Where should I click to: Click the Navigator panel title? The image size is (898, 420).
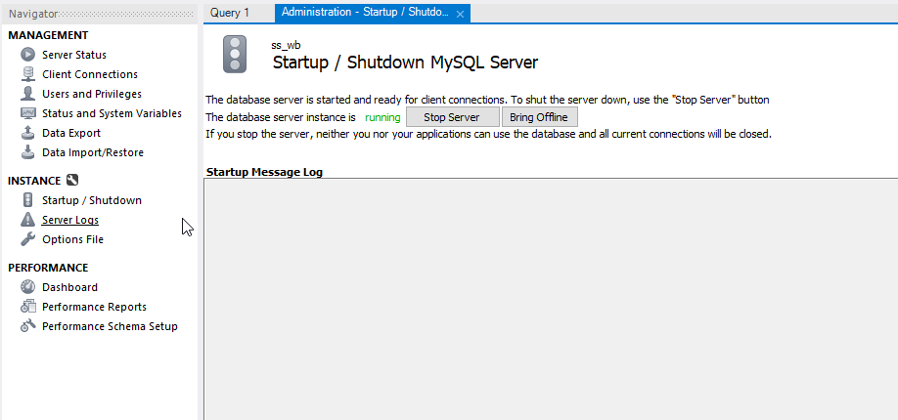(x=32, y=14)
